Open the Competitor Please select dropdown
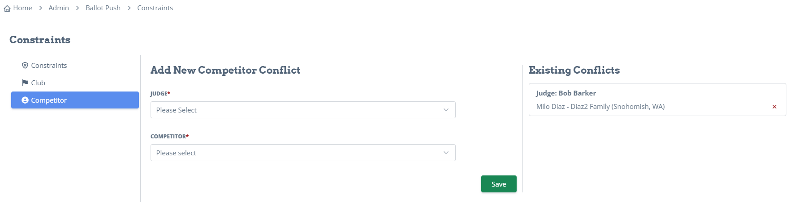The image size is (794, 204). (x=303, y=153)
